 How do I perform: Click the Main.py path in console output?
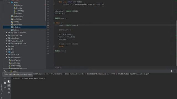100,74
